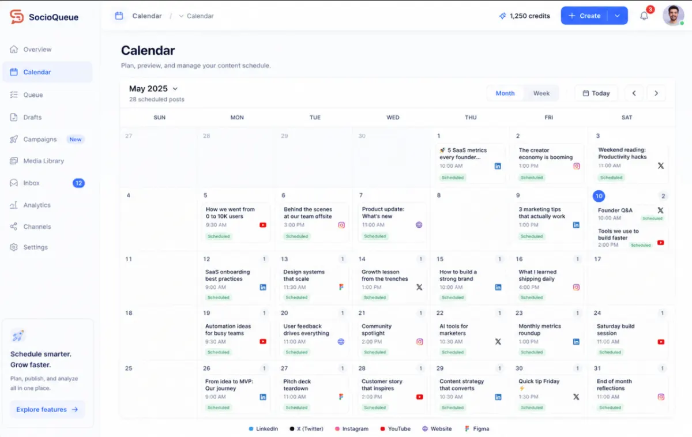Open 'Monthly metrics roundup' post card

pyautogui.click(x=548, y=338)
